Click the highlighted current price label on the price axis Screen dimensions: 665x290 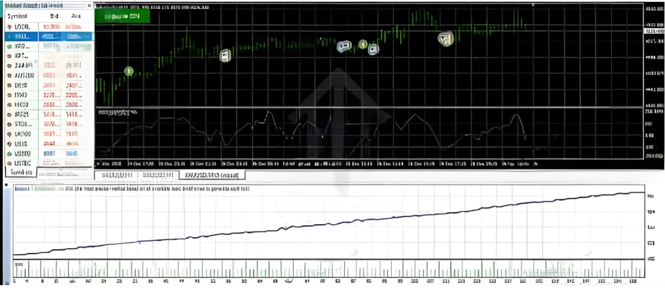tap(654, 31)
